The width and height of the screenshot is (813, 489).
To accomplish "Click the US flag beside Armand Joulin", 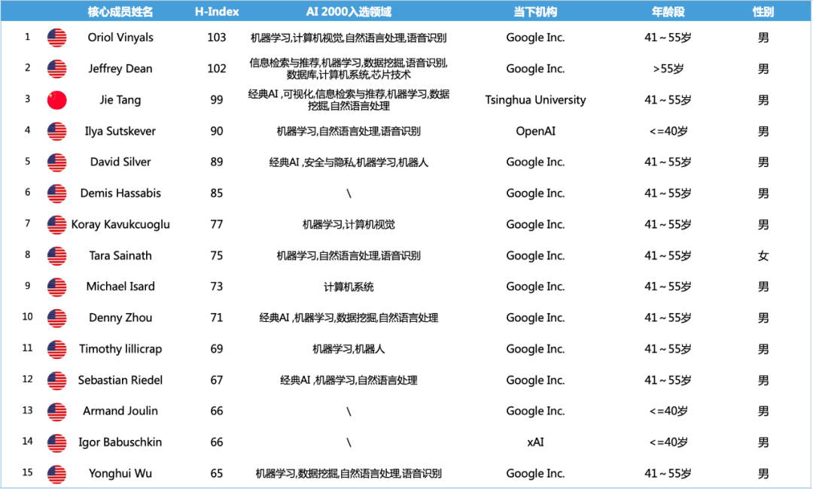I will pos(57,412).
